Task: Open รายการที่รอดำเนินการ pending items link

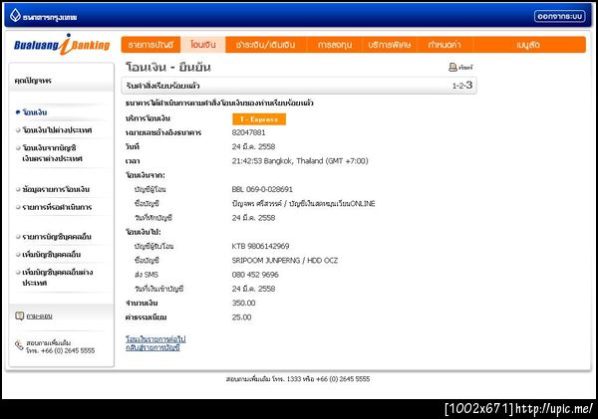Action: click(x=57, y=207)
